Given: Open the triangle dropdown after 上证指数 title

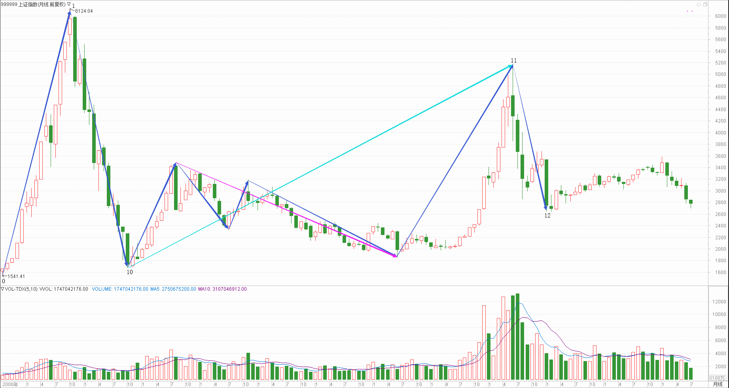Looking at the screenshot, I should [x=69, y=4].
